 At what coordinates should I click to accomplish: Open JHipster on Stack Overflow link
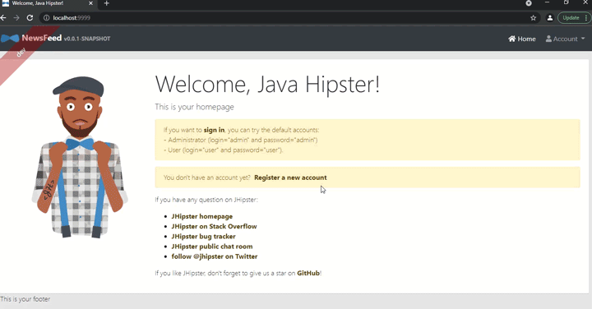click(x=214, y=226)
